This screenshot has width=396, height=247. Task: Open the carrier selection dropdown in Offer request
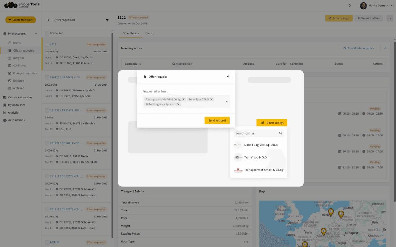tap(226, 102)
